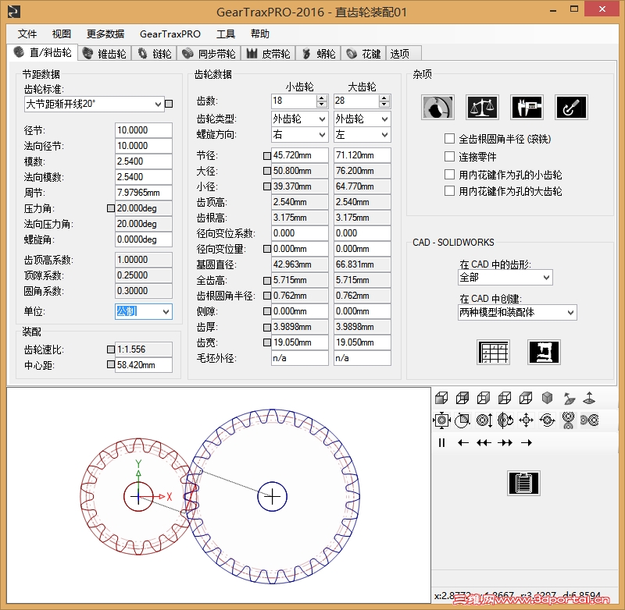Toggle the small checkbox beside 中心距

pos(111,364)
